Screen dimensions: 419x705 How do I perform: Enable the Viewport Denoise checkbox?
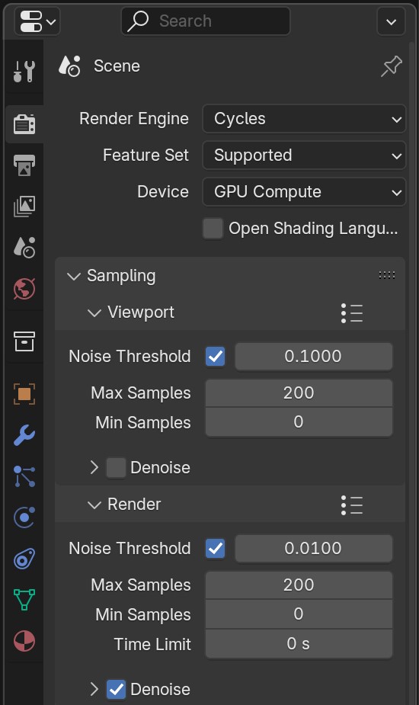click(116, 468)
